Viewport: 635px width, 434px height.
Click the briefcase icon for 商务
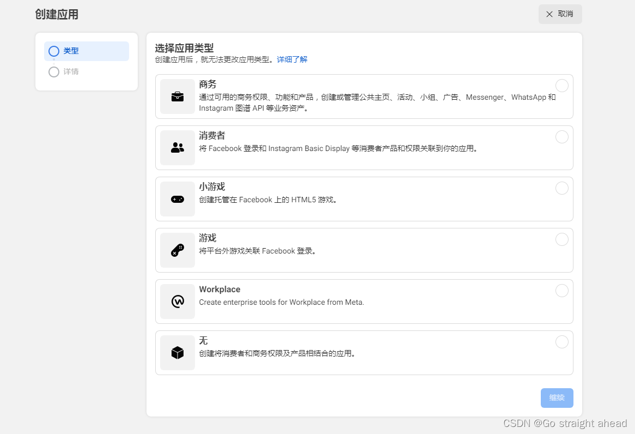click(x=178, y=97)
